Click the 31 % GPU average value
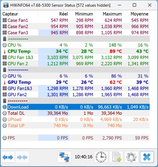This screenshot has height=167, width=158. click(143, 76)
